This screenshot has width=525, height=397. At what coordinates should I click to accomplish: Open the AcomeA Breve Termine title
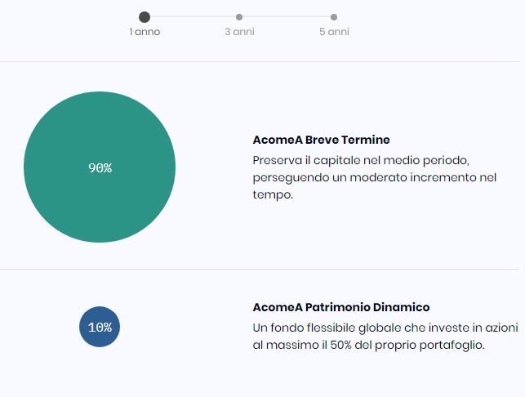(x=322, y=140)
